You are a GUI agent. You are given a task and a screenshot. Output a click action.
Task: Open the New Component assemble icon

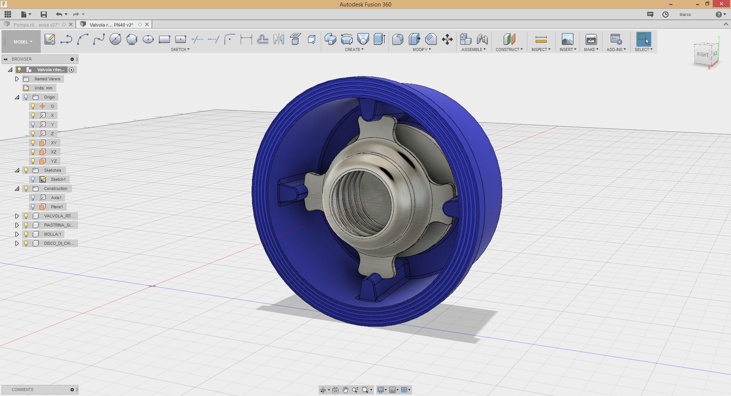pyautogui.click(x=466, y=39)
